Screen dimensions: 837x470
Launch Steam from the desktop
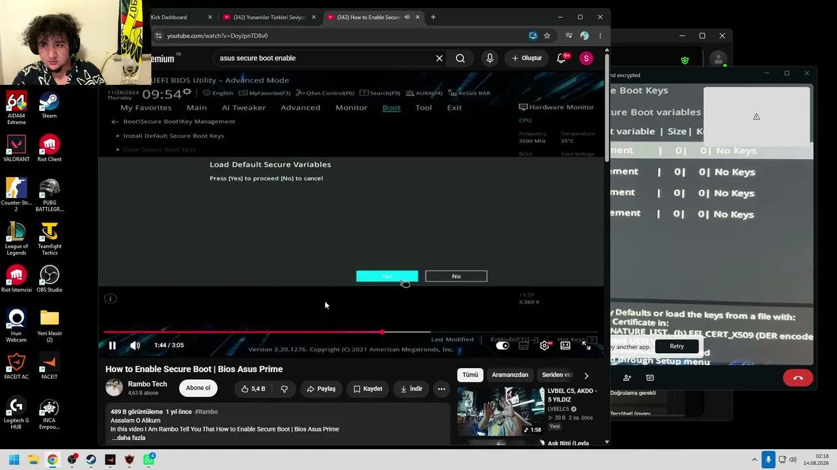point(49,105)
